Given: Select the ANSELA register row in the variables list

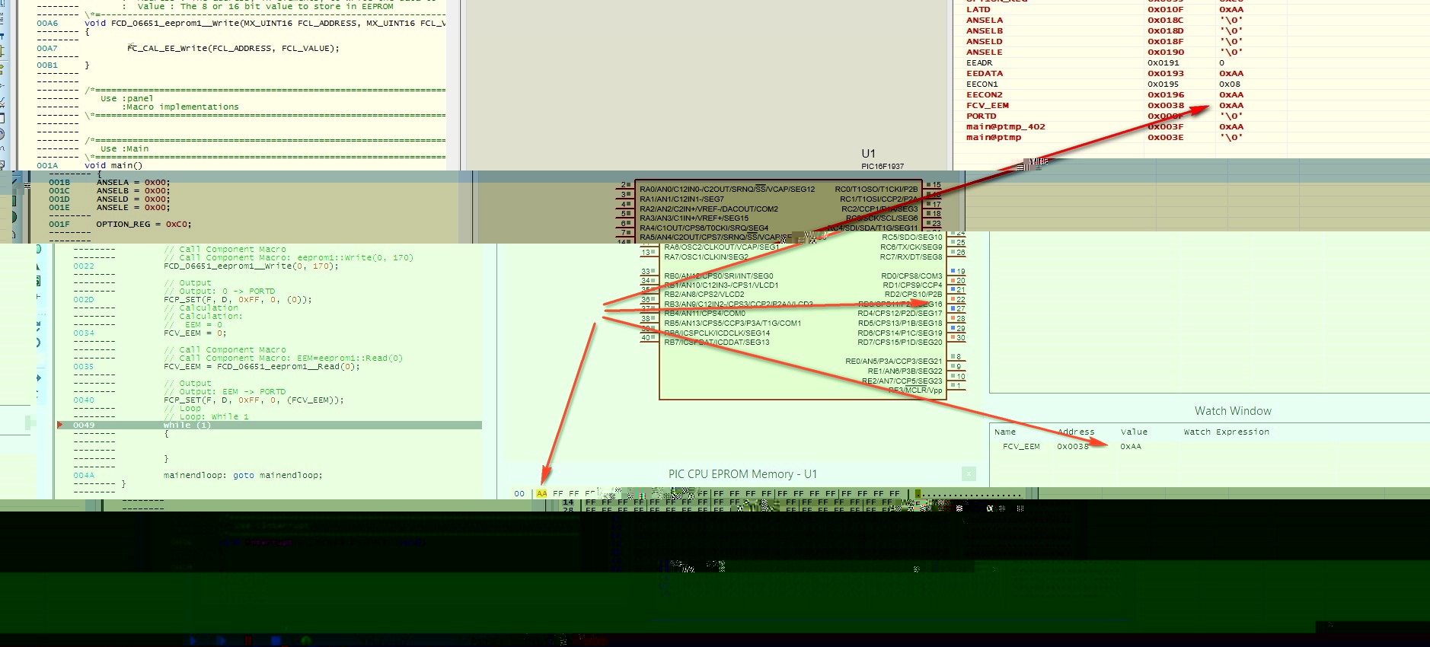Looking at the screenshot, I should pos(1192,21).
